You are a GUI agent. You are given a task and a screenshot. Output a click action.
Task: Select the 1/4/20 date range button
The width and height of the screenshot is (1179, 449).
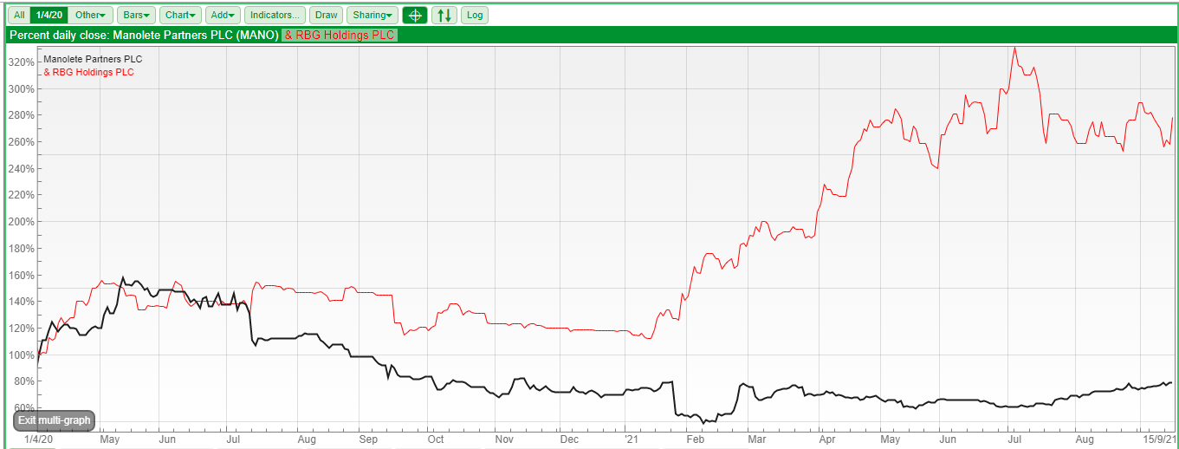(48, 15)
